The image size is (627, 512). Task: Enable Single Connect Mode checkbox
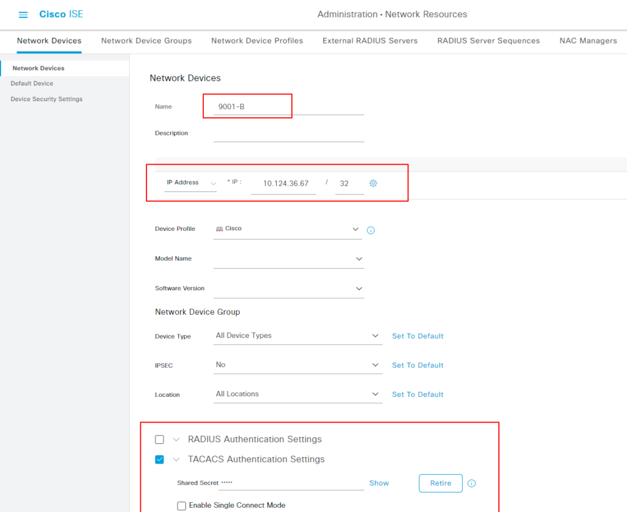181,506
